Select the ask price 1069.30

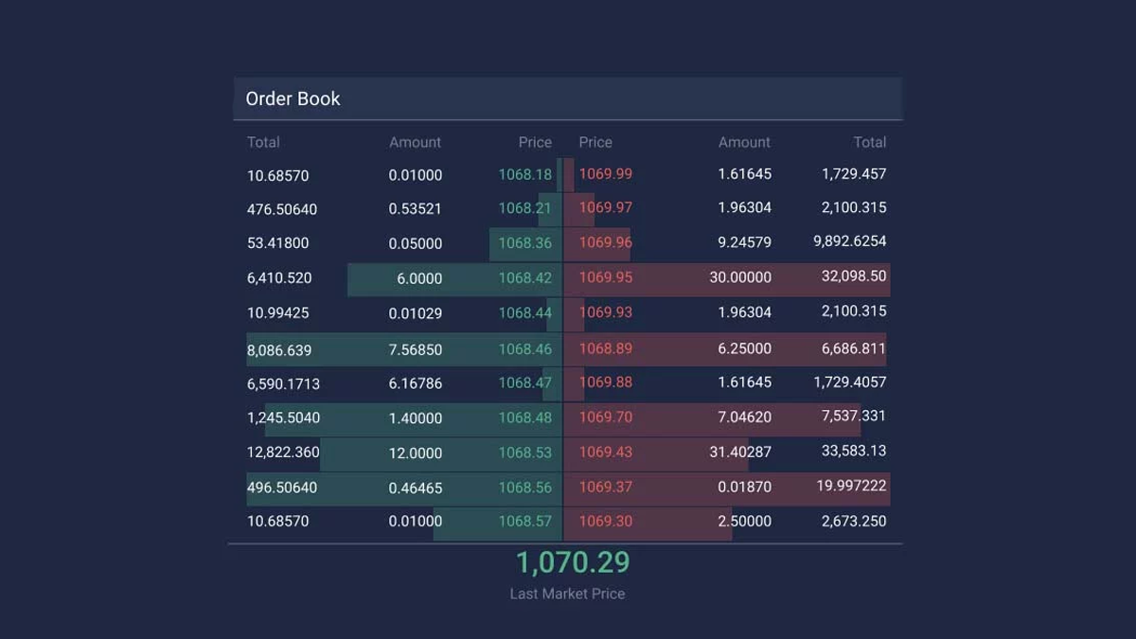(606, 522)
